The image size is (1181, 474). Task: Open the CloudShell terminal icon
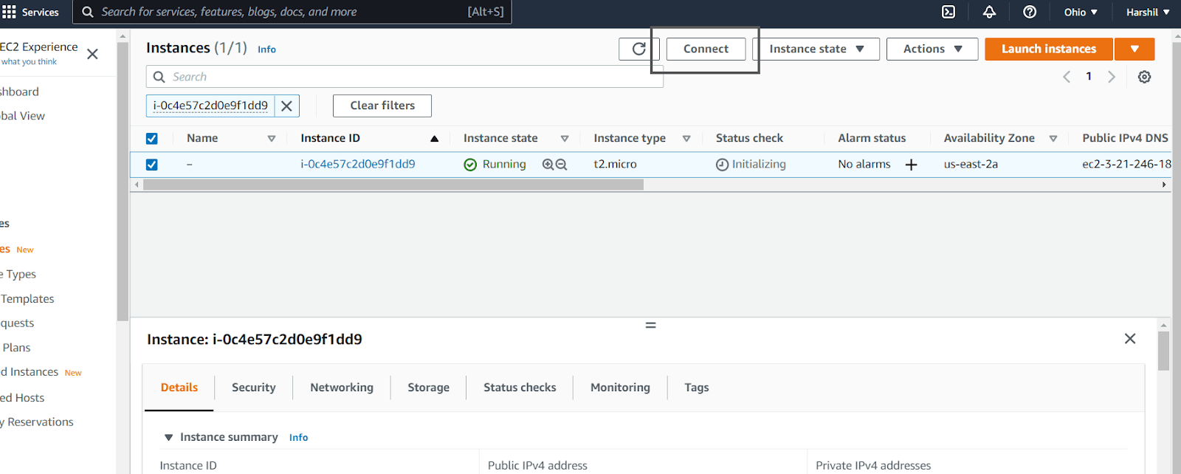948,12
